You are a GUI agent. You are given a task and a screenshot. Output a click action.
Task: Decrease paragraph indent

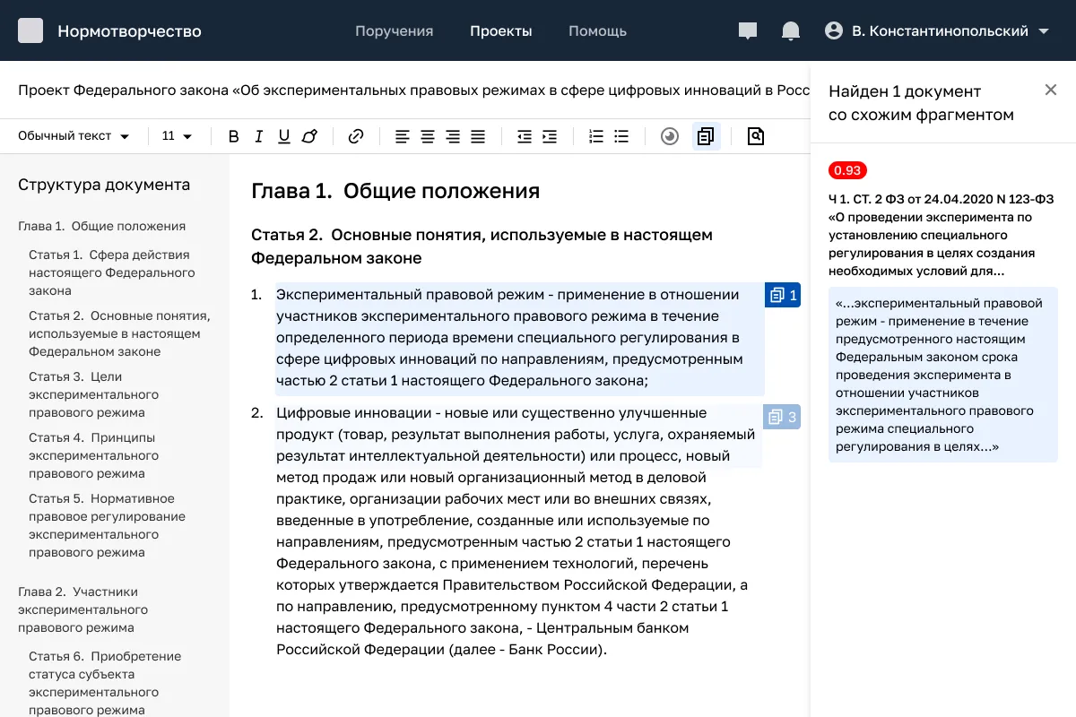click(x=525, y=136)
